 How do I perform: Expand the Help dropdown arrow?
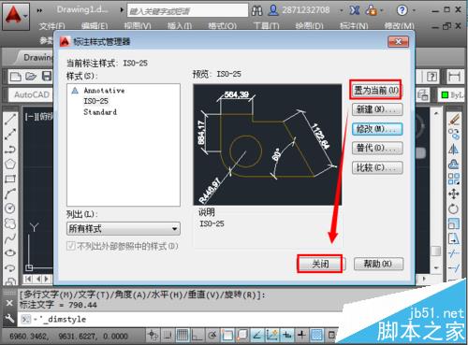tap(414, 11)
